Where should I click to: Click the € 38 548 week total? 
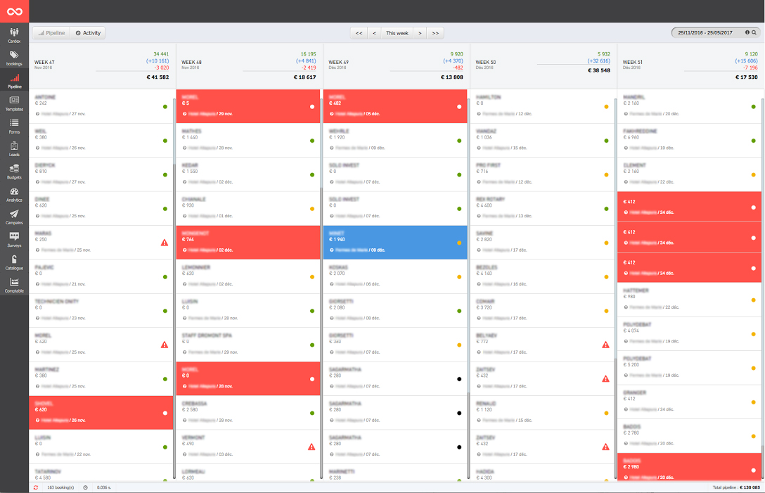coord(599,70)
